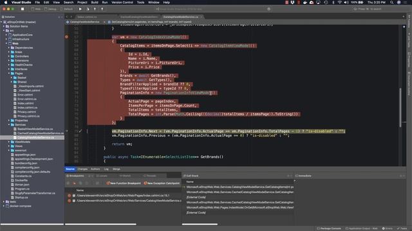Screen dimensions: 412x231
Task: Collapse the Pages folder
Action: (x=9, y=73)
